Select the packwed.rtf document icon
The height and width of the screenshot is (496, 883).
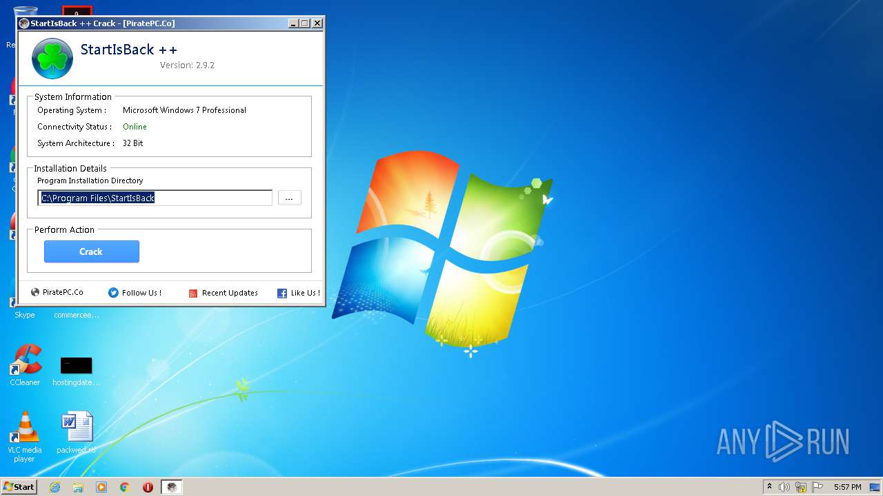point(76,433)
